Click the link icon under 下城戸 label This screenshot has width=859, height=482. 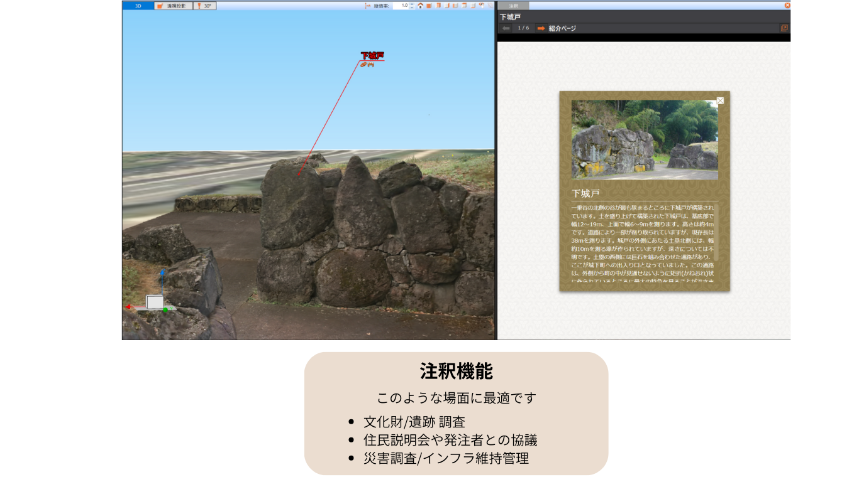point(363,65)
